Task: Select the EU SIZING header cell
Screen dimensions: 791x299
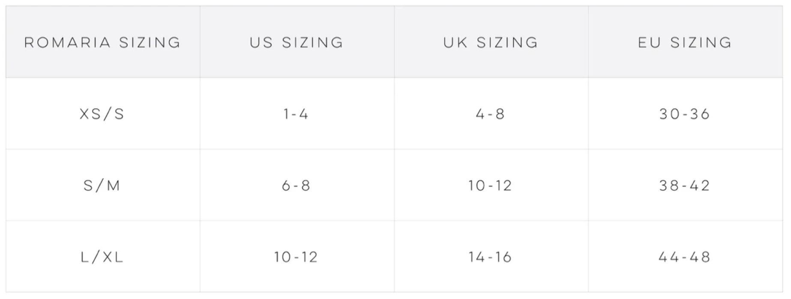Action: tap(685, 42)
